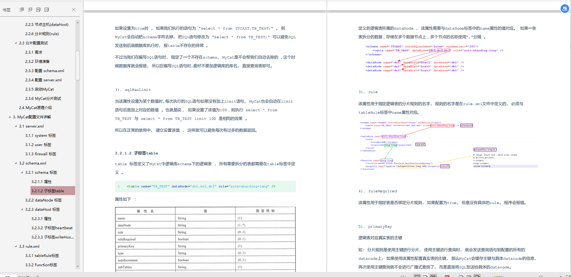Screen dimensions: 571x277
Task: Select highlighted bookmark 3.2.1.2 子标签table
Action: tap(53, 191)
